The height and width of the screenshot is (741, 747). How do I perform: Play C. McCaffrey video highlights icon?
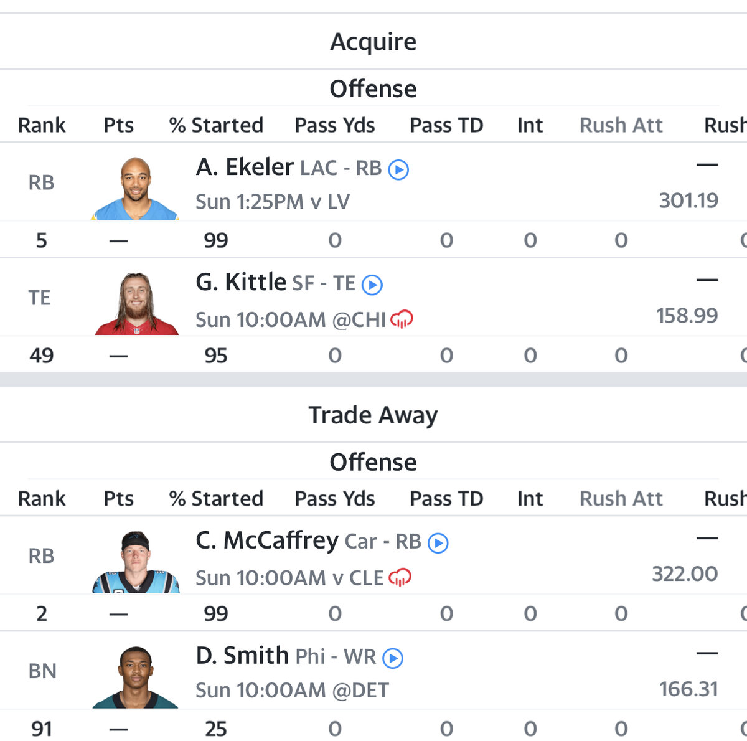click(x=438, y=543)
